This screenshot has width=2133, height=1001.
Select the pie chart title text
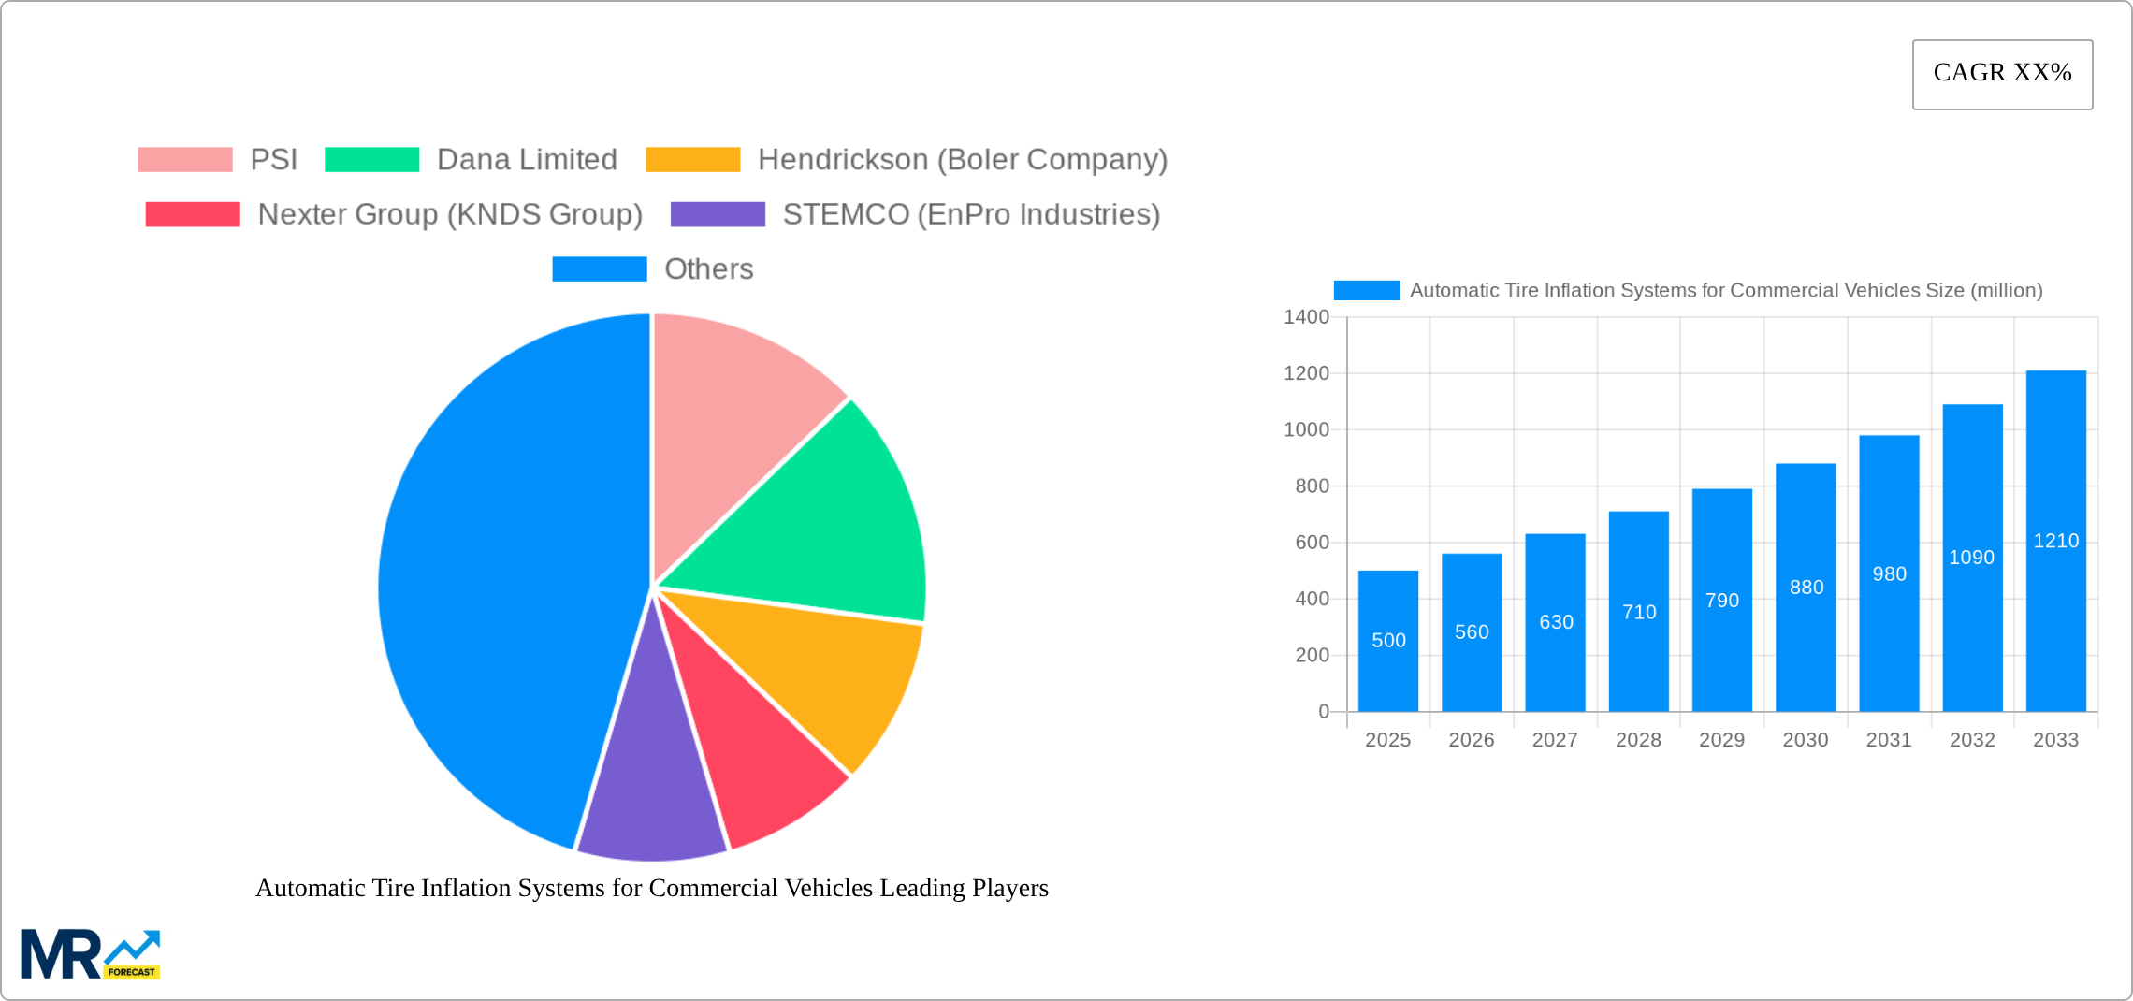click(x=652, y=889)
